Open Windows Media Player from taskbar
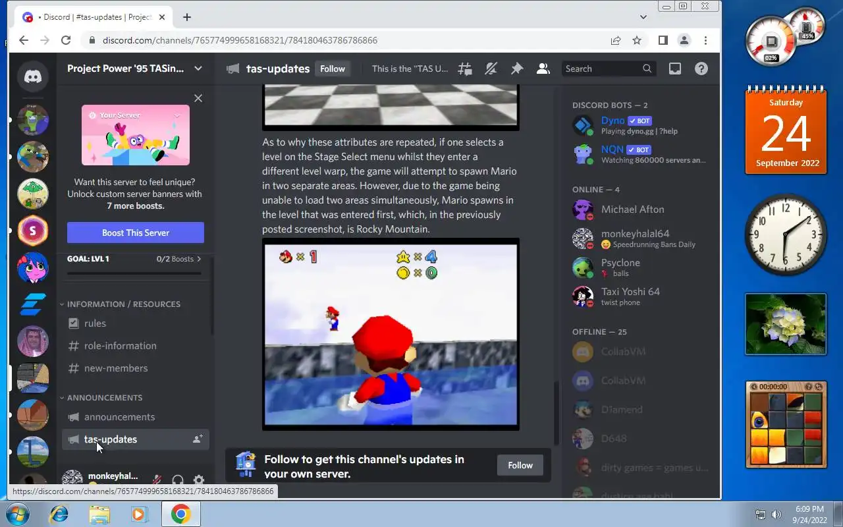843x527 pixels. (x=140, y=514)
